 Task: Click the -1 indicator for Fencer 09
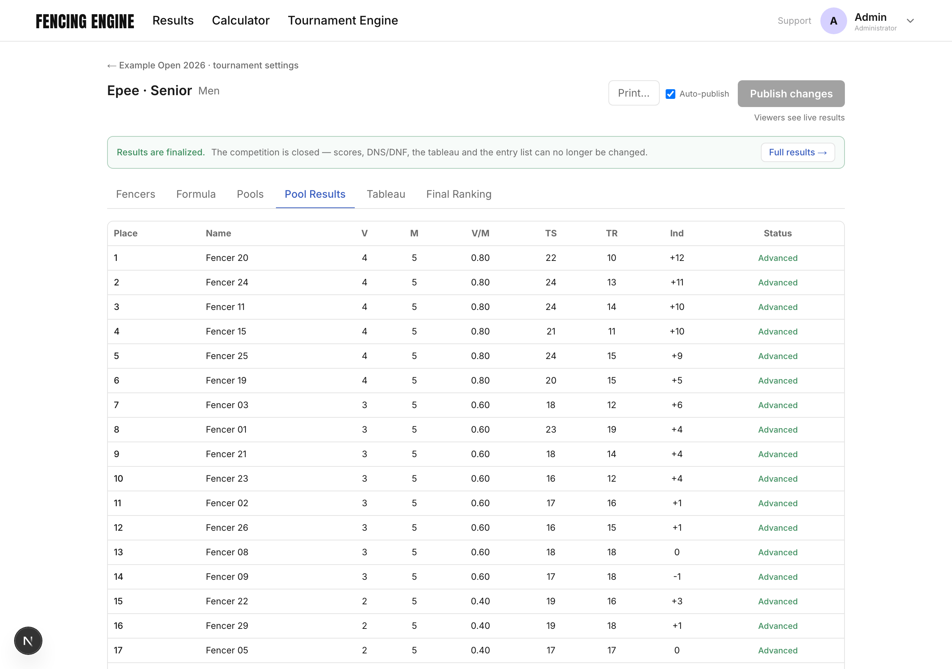click(677, 576)
